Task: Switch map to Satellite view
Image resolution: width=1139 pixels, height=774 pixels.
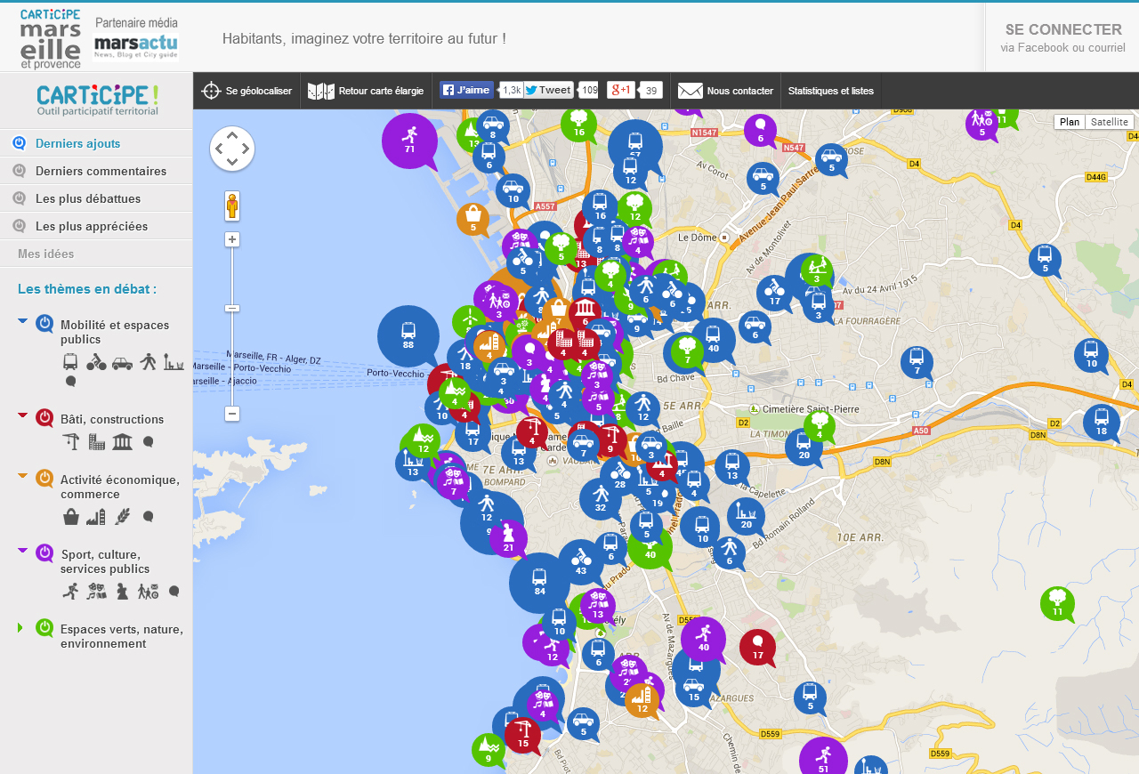Action: click(1109, 122)
